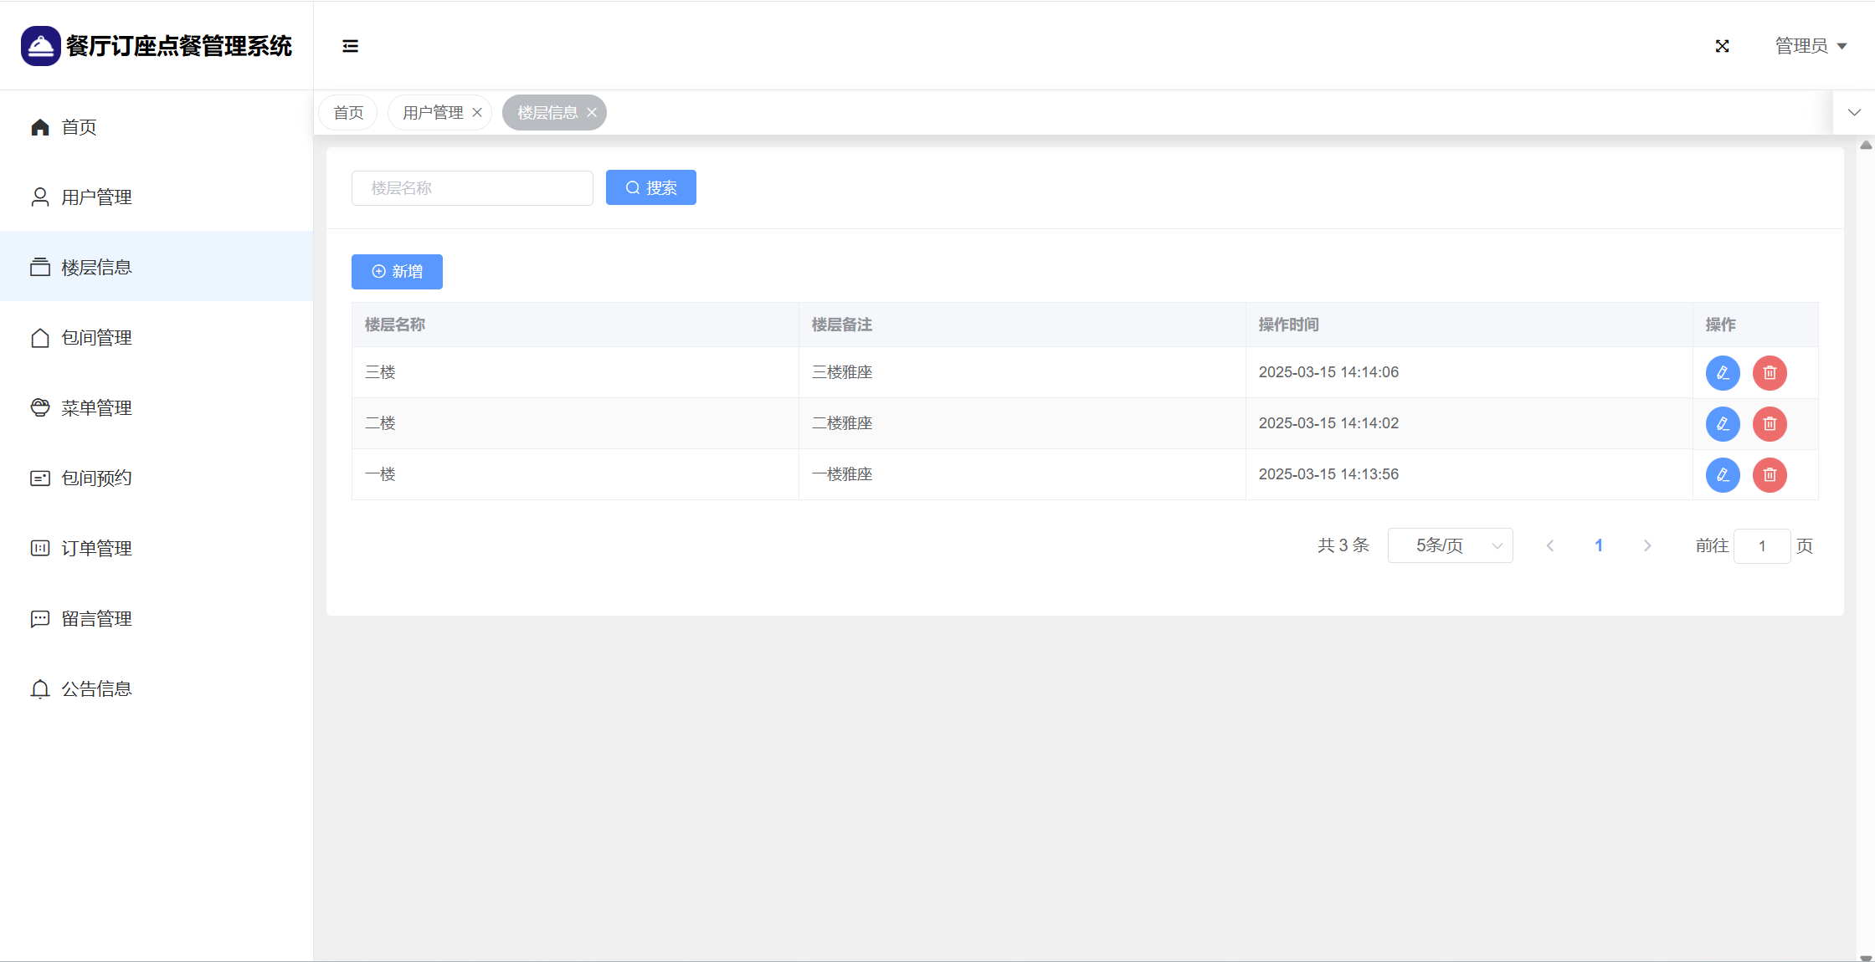This screenshot has height=962, width=1875.
Task: Delete the 二楼 floor entry
Action: coord(1770,424)
